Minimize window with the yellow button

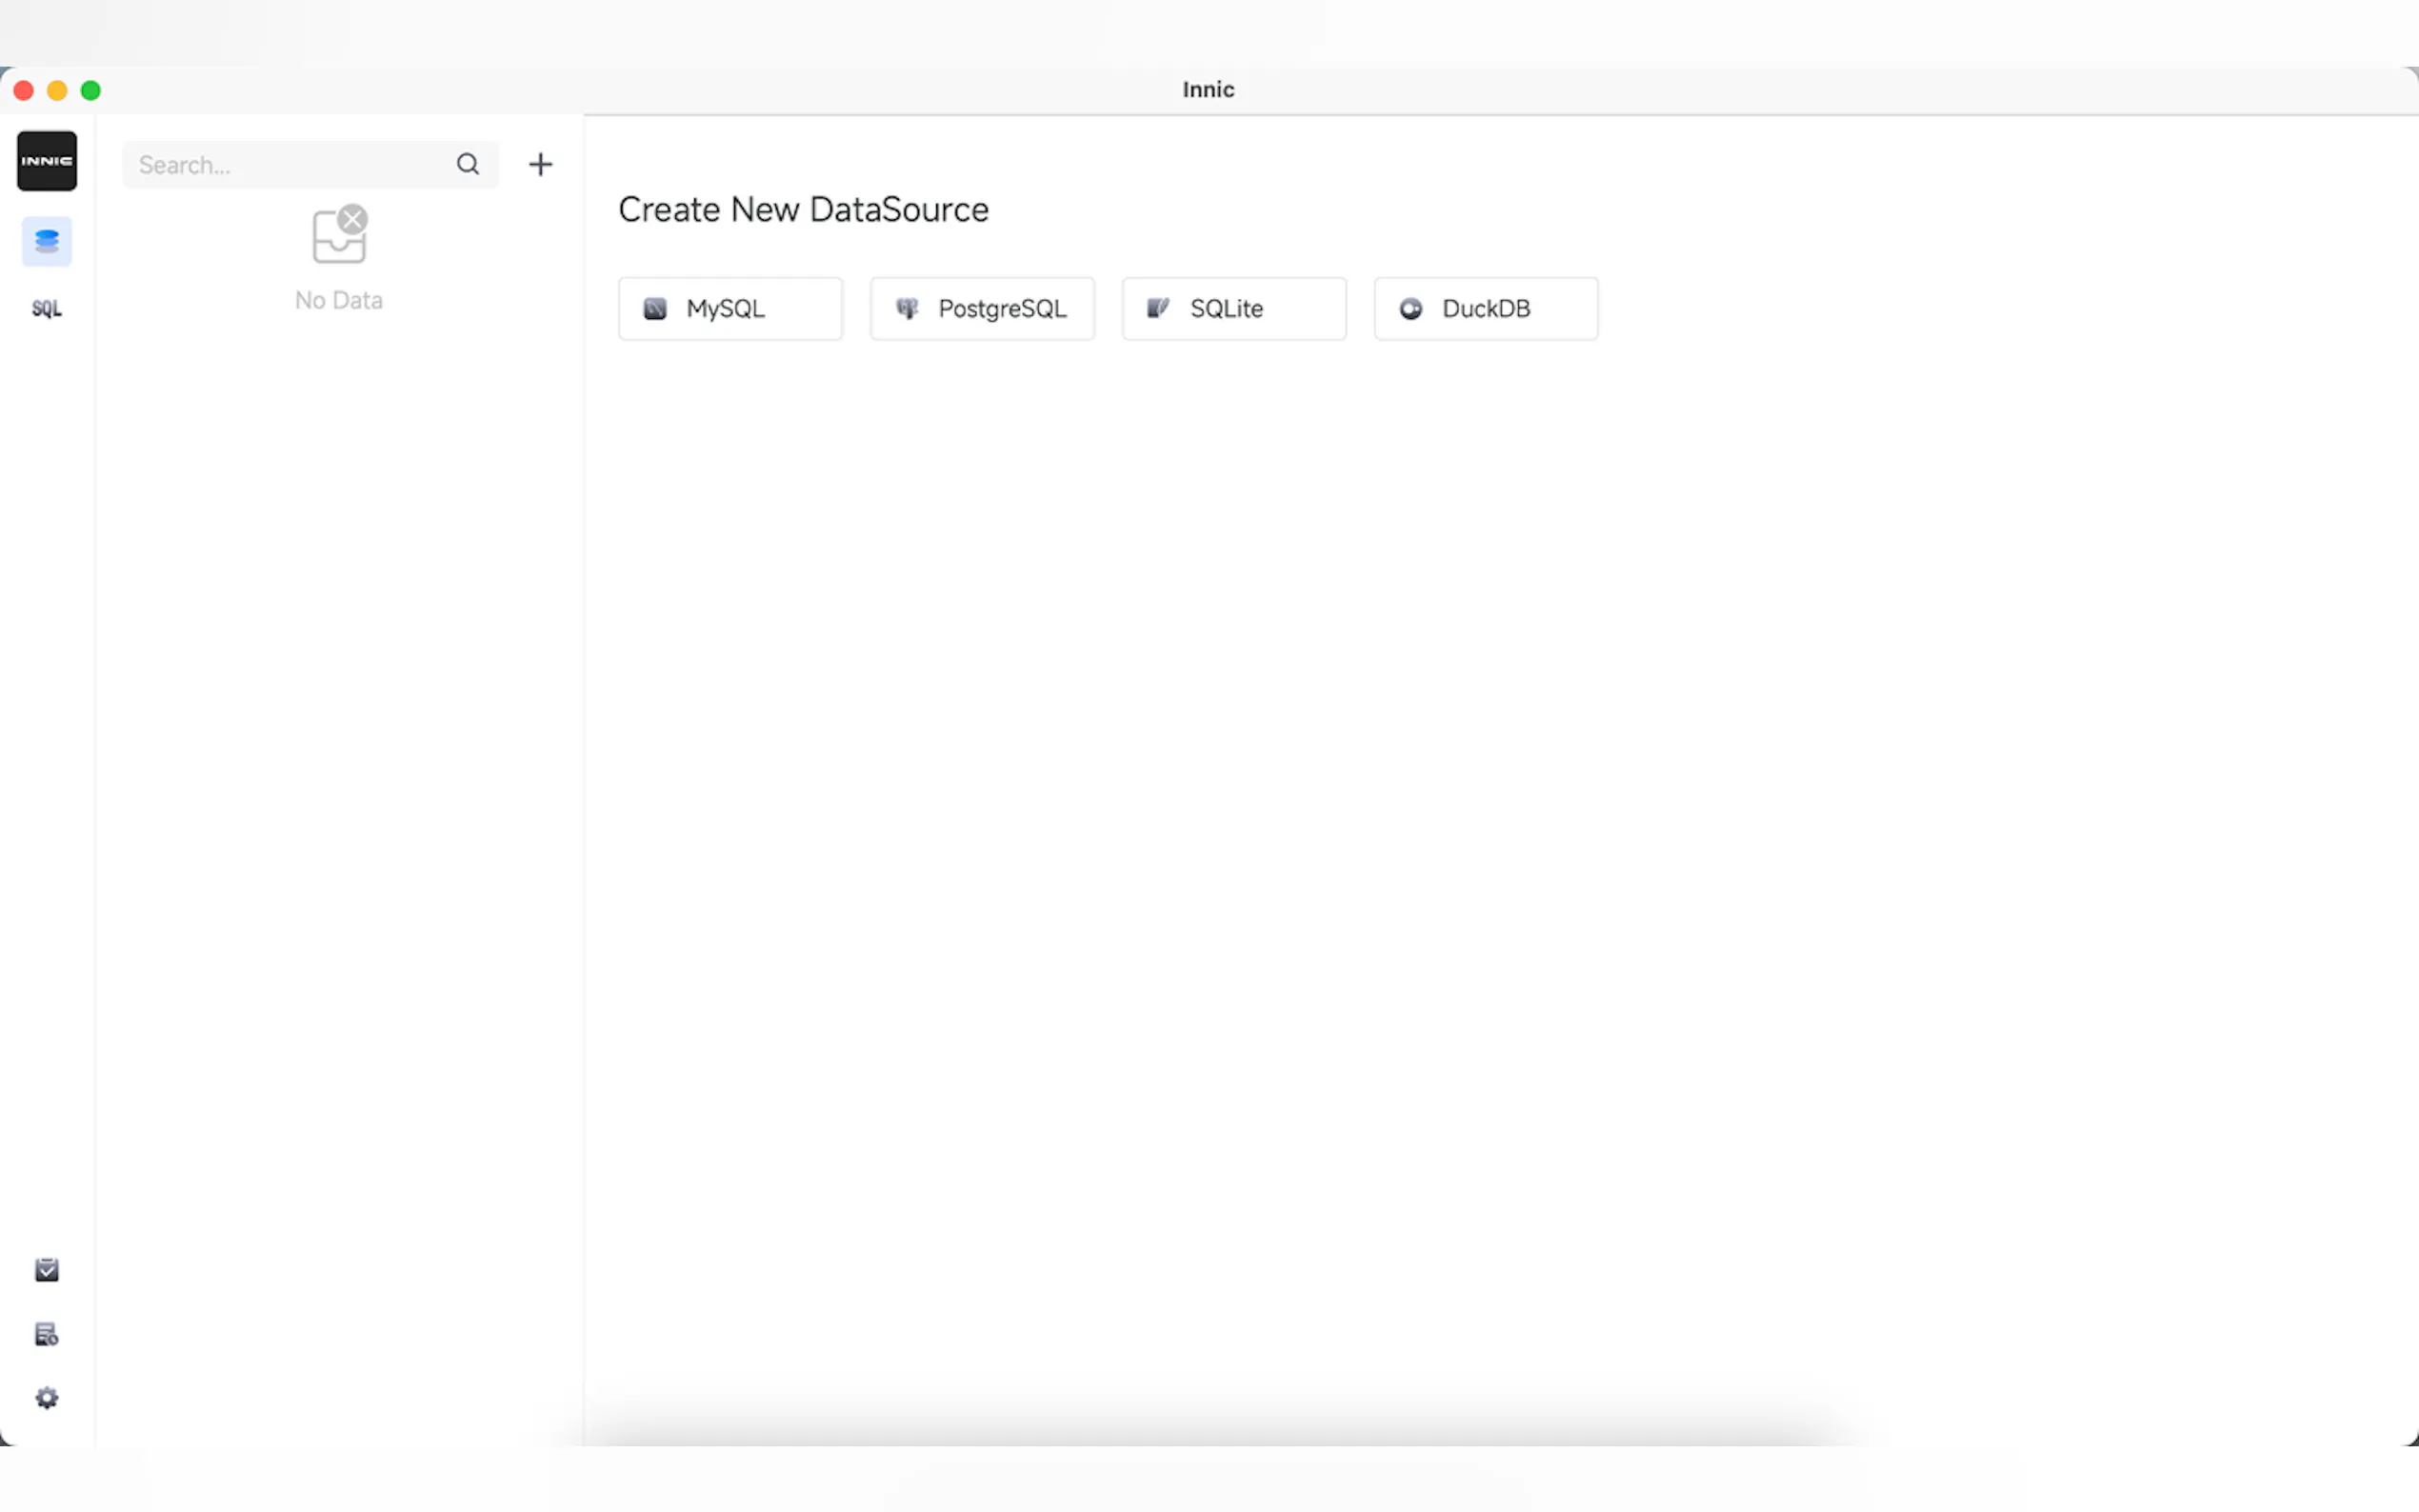pyautogui.click(x=57, y=91)
